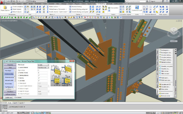Open the Layout distance dropdown
This screenshot has height=114, width=183.
tap(43, 67)
